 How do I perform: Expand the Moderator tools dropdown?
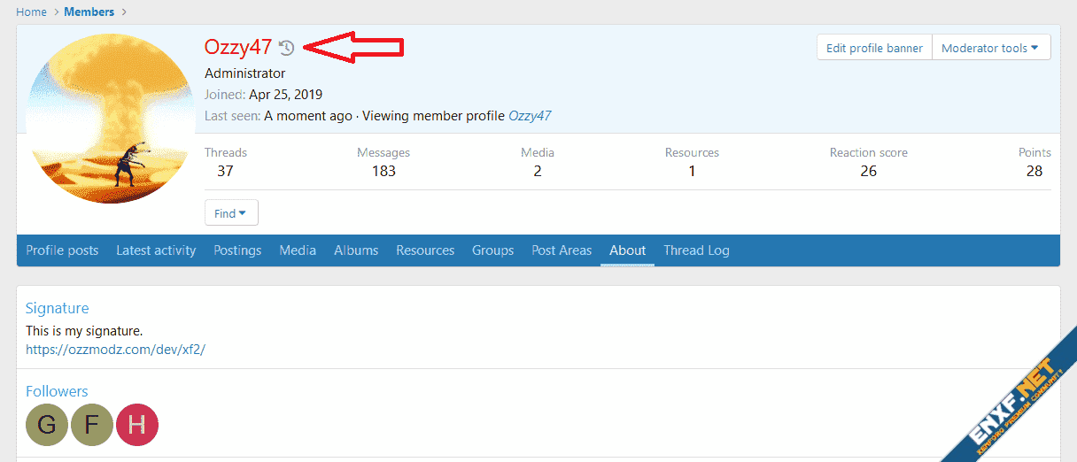click(x=990, y=48)
